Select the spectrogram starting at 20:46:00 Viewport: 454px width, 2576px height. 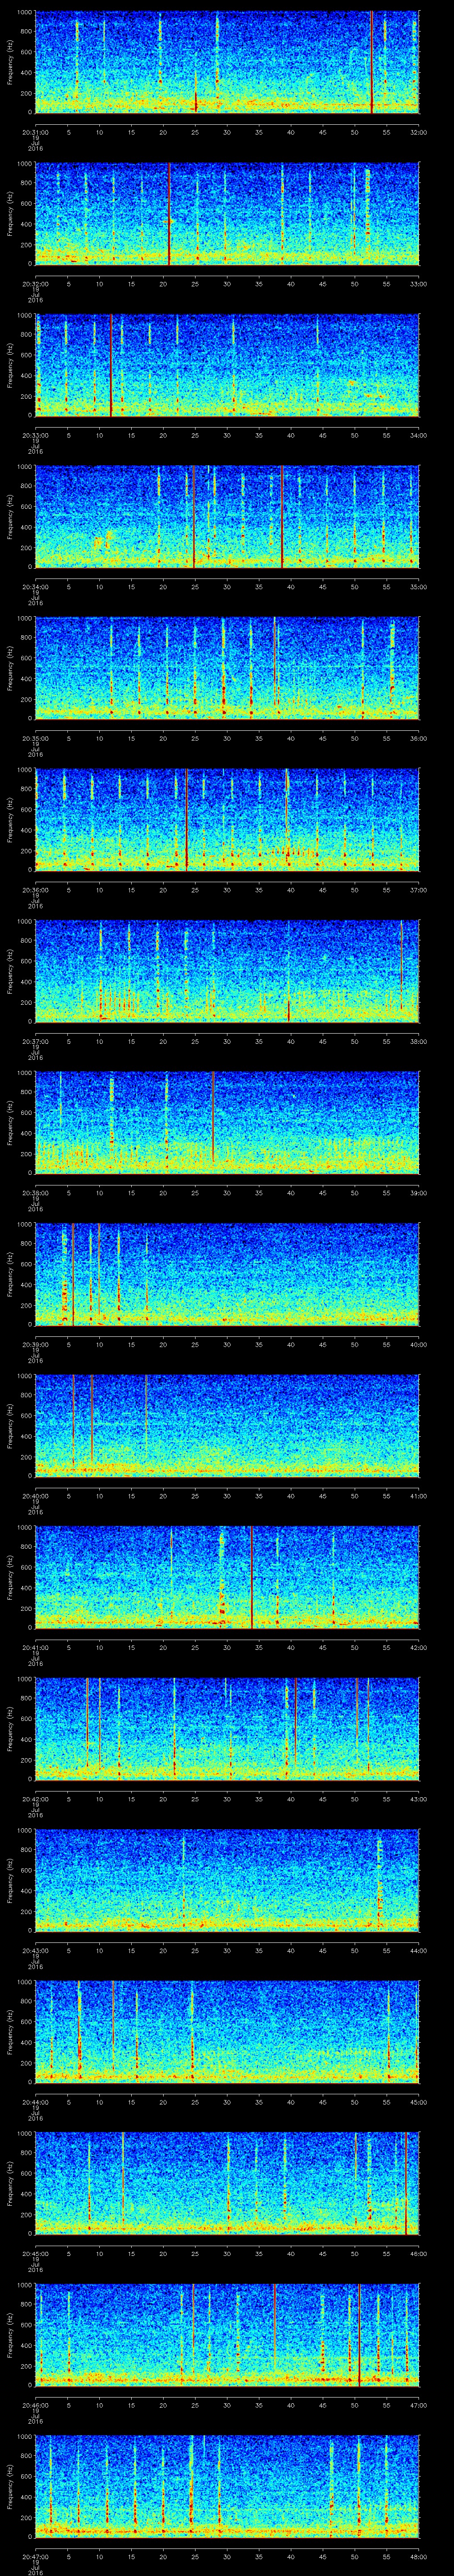click(227, 2335)
